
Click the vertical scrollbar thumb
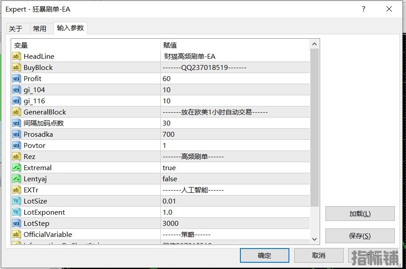315,127
